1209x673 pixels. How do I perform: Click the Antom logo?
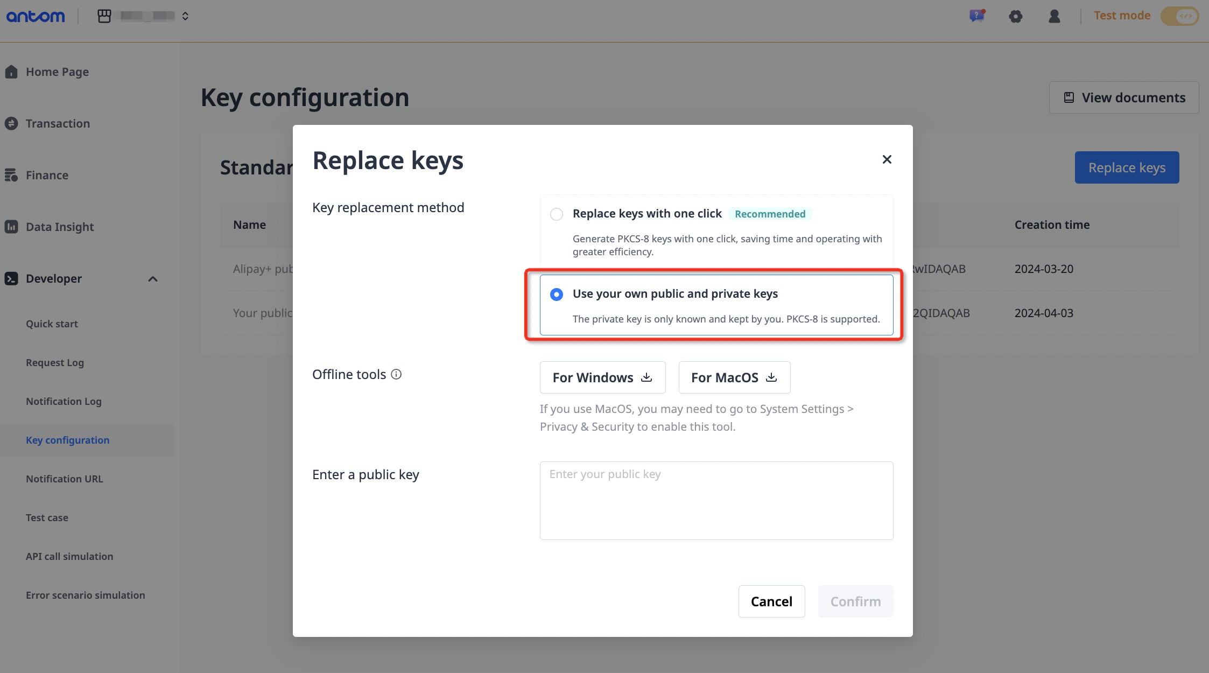36,16
